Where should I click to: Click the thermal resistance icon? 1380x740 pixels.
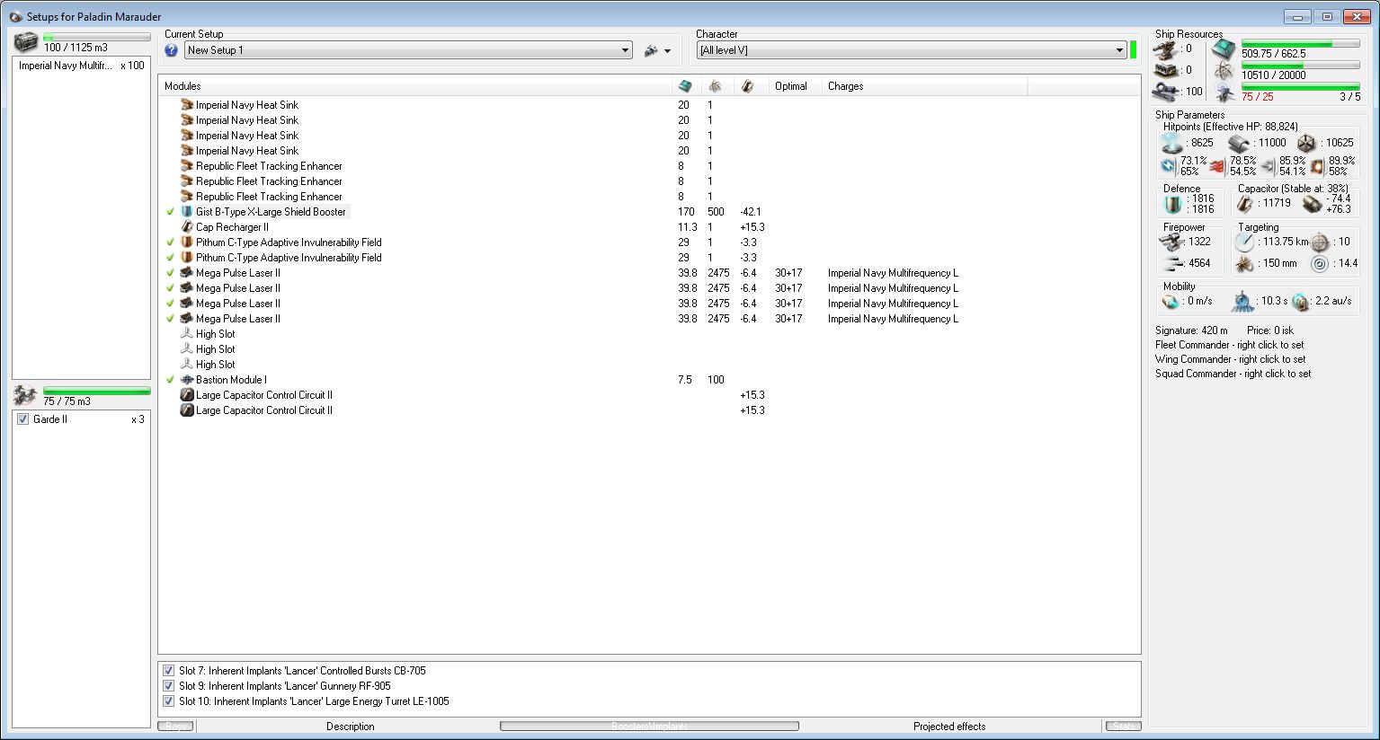[x=1217, y=166]
